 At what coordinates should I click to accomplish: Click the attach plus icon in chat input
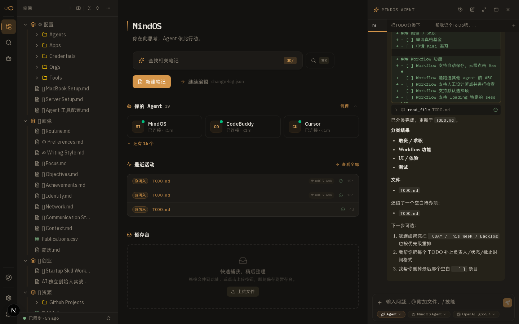pos(380,302)
